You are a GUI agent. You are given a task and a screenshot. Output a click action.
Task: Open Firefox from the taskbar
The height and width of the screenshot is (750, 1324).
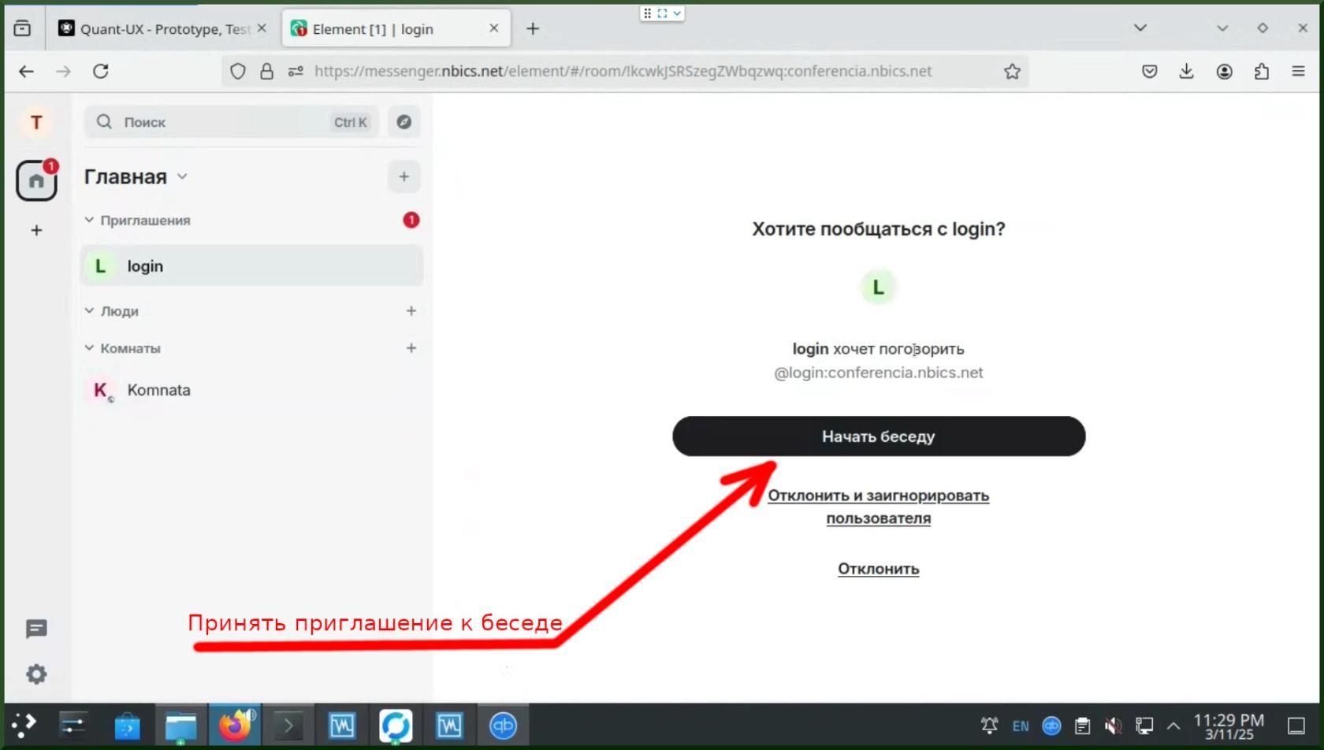click(x=234, y=726)
